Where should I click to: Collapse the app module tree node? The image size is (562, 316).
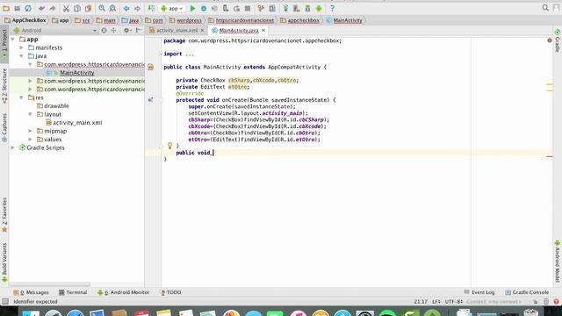(13, 39)
